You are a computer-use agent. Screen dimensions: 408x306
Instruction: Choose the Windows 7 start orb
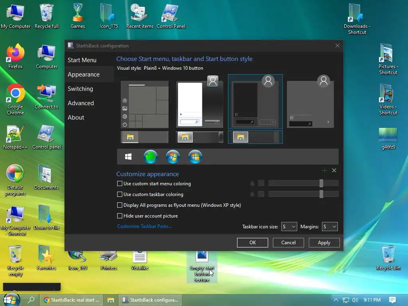coord(173,157)
